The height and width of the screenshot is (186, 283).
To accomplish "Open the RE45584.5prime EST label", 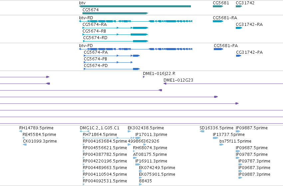I will (x=39, y=135).
